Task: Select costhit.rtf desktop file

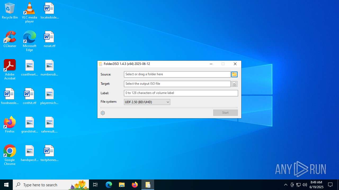Action: pyautogui.click(x=29, y=97)
